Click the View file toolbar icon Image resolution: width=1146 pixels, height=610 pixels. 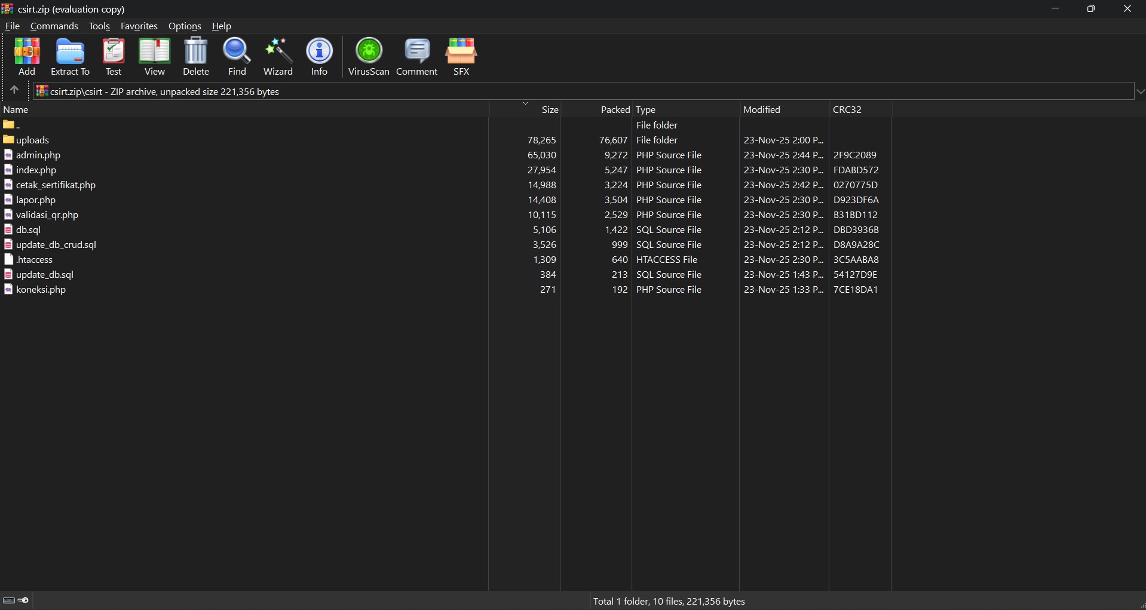pyautogui.click(x=155, y=57)
